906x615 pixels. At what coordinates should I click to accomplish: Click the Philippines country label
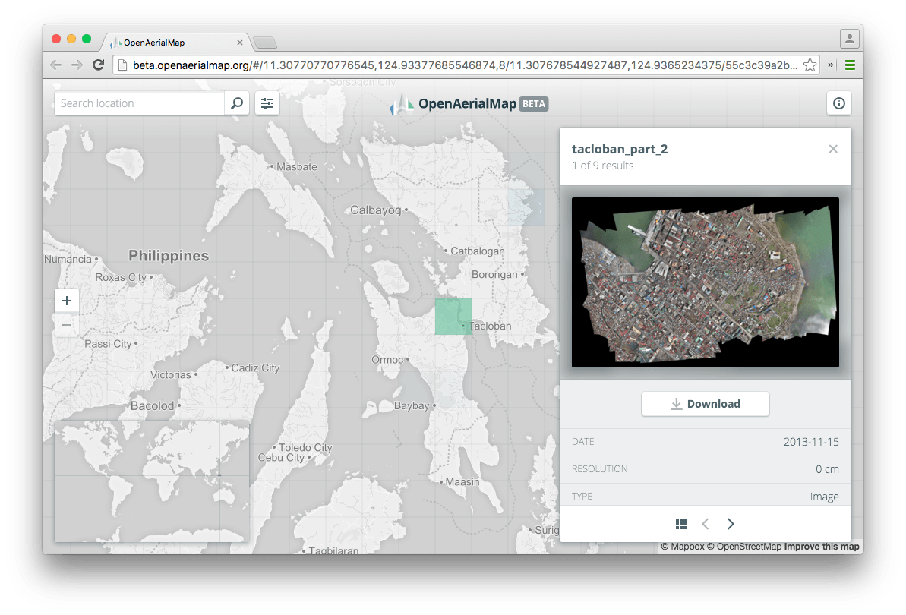(169, 256)
